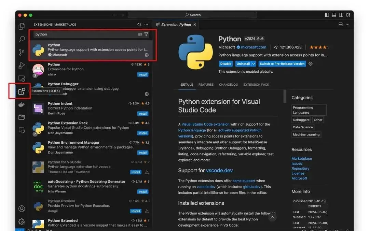Select Python Extended extension row
The image size is (369, 231).
(91, 223)
